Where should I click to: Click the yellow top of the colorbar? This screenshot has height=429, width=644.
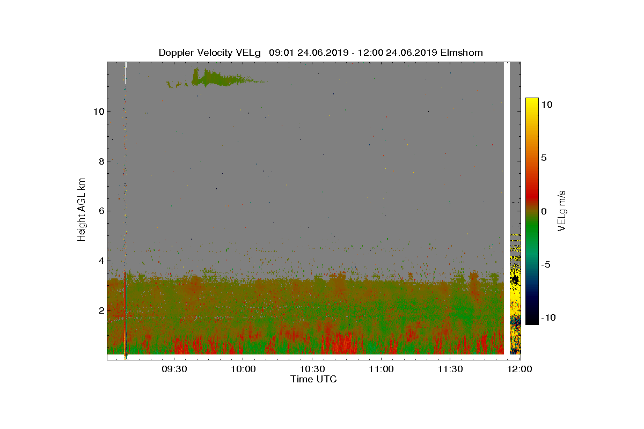click(x=532, y=103)
